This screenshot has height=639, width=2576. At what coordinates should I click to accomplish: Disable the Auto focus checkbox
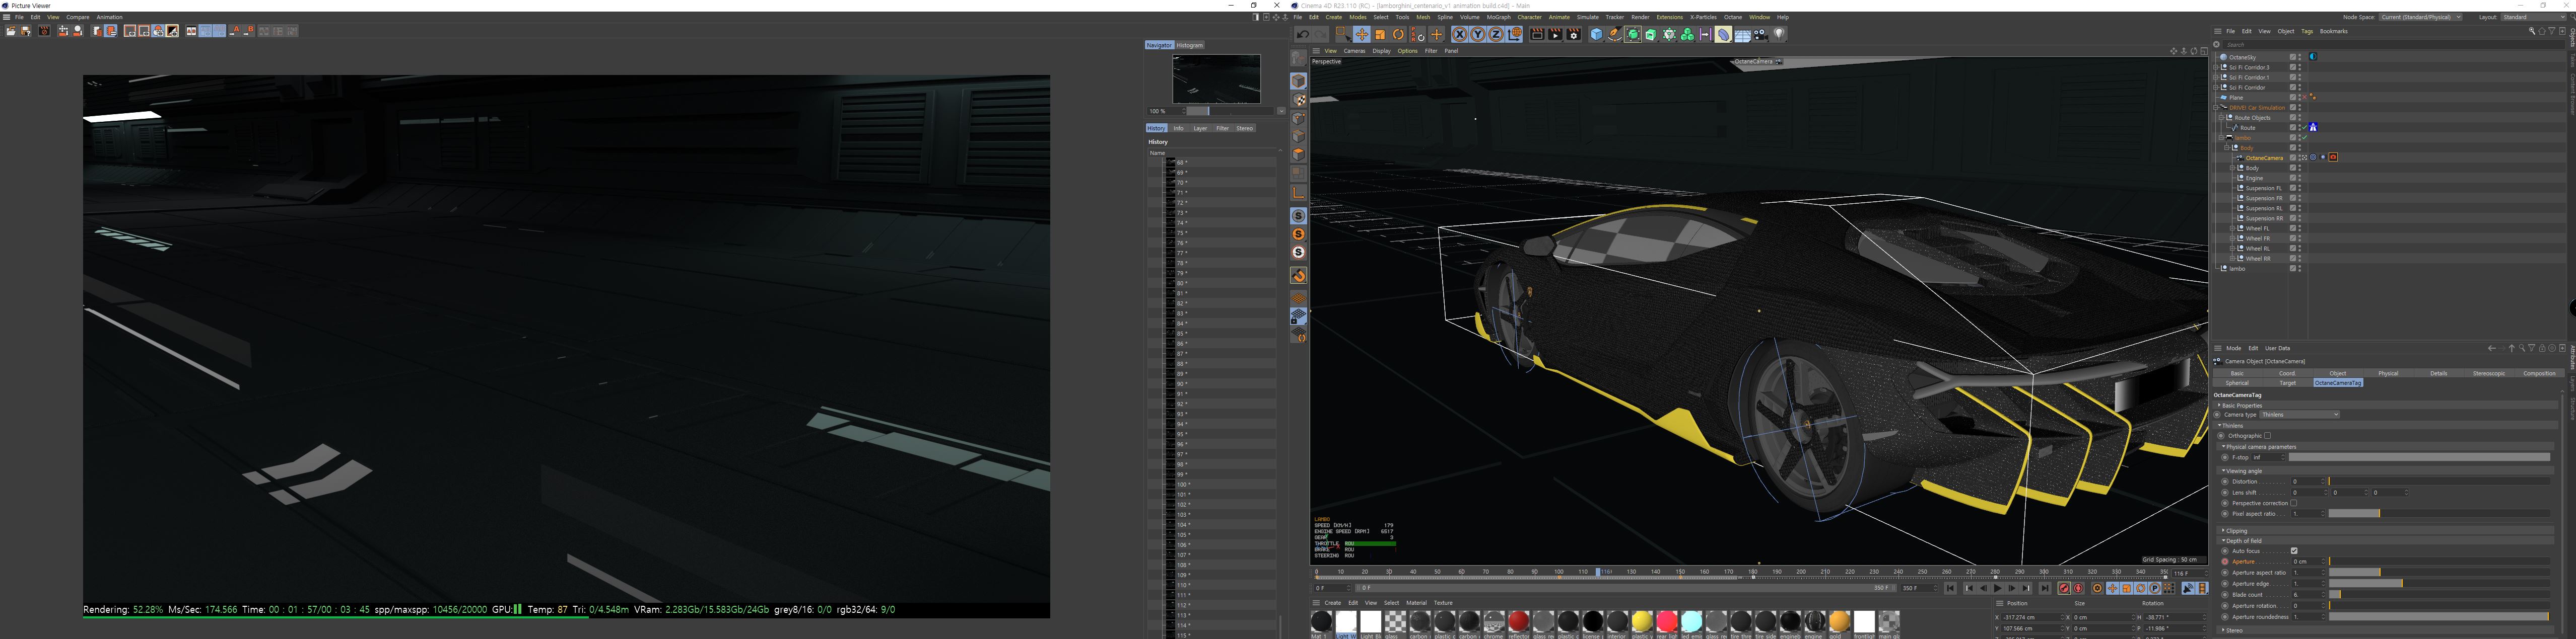pyautogui.click(x=2294, y=551)
